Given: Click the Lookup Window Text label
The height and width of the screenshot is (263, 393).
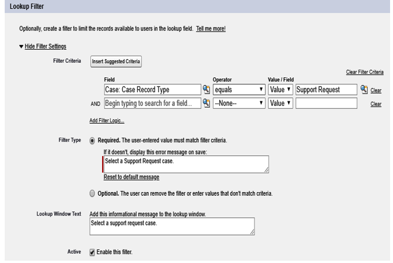Looking at the screenshot, I should click(59, 214).
